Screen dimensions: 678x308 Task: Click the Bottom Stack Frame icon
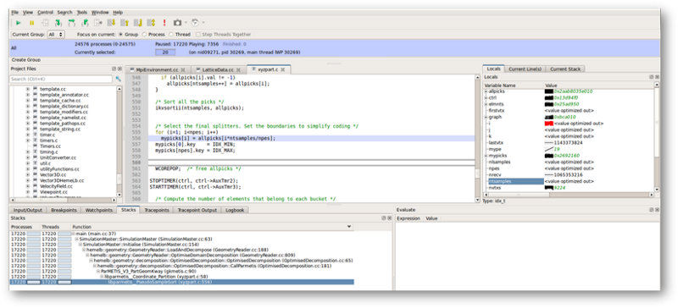pos(138,23)
